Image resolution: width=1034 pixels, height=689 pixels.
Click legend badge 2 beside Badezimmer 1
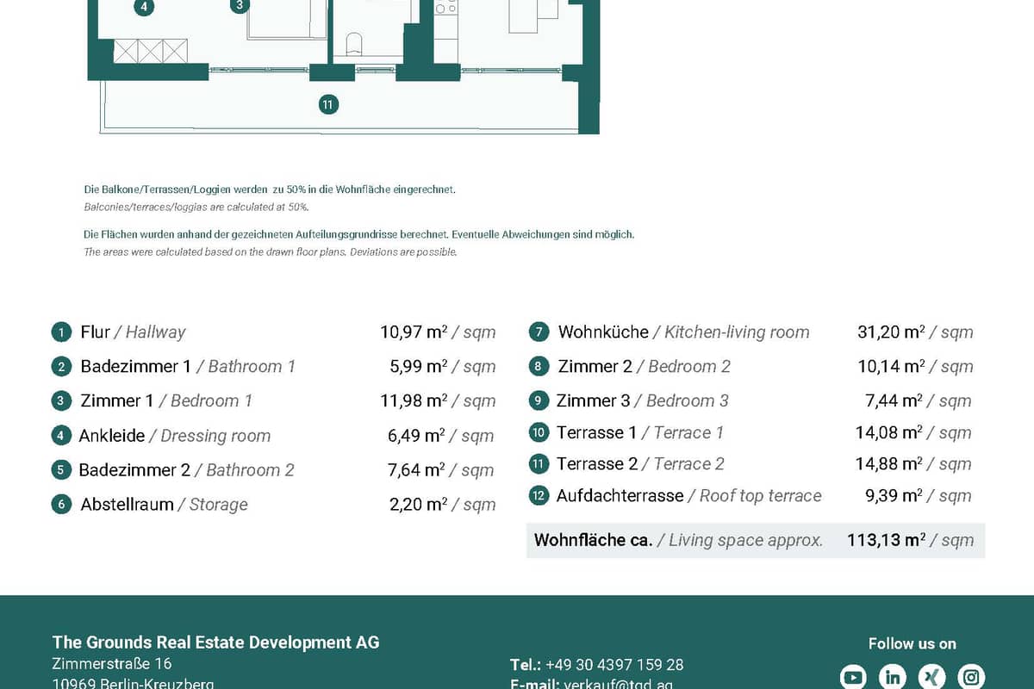click(61, 367)
